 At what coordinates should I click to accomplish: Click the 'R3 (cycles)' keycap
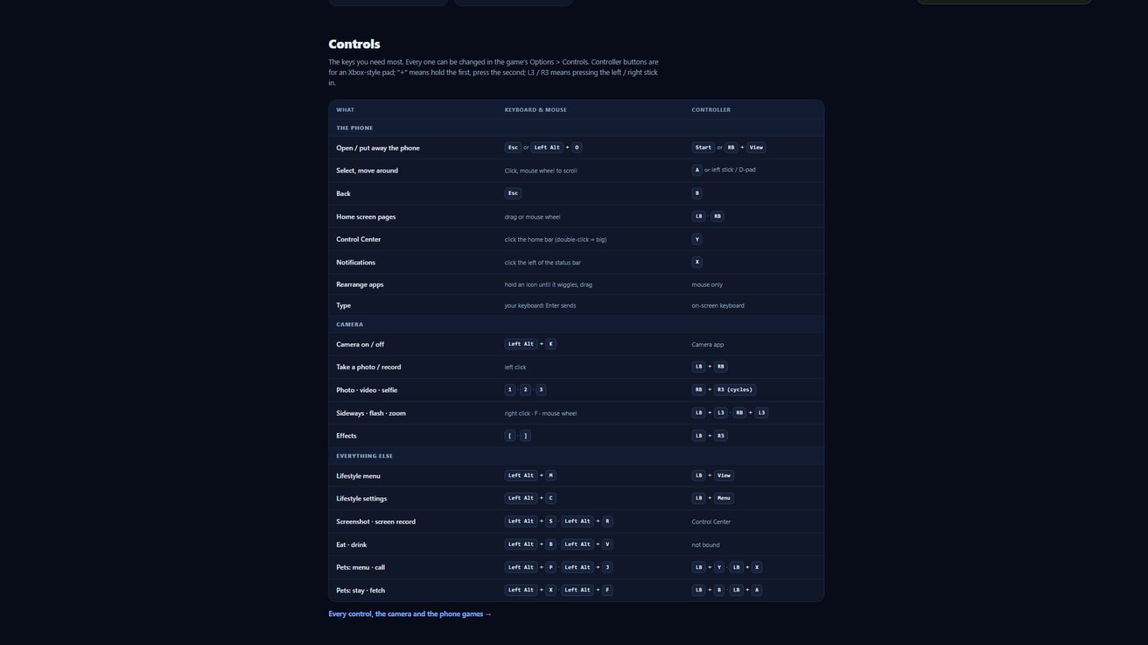point(735,390)
